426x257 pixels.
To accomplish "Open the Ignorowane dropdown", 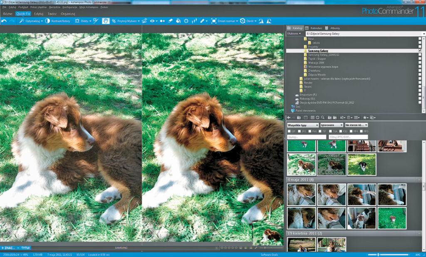I will (x=332, y=125).
